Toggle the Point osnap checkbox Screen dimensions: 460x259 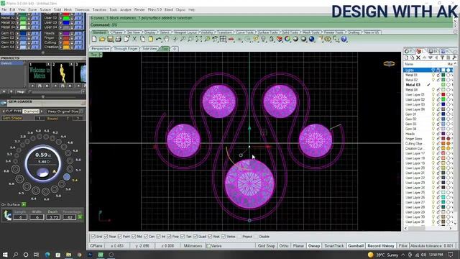point(119,237)
